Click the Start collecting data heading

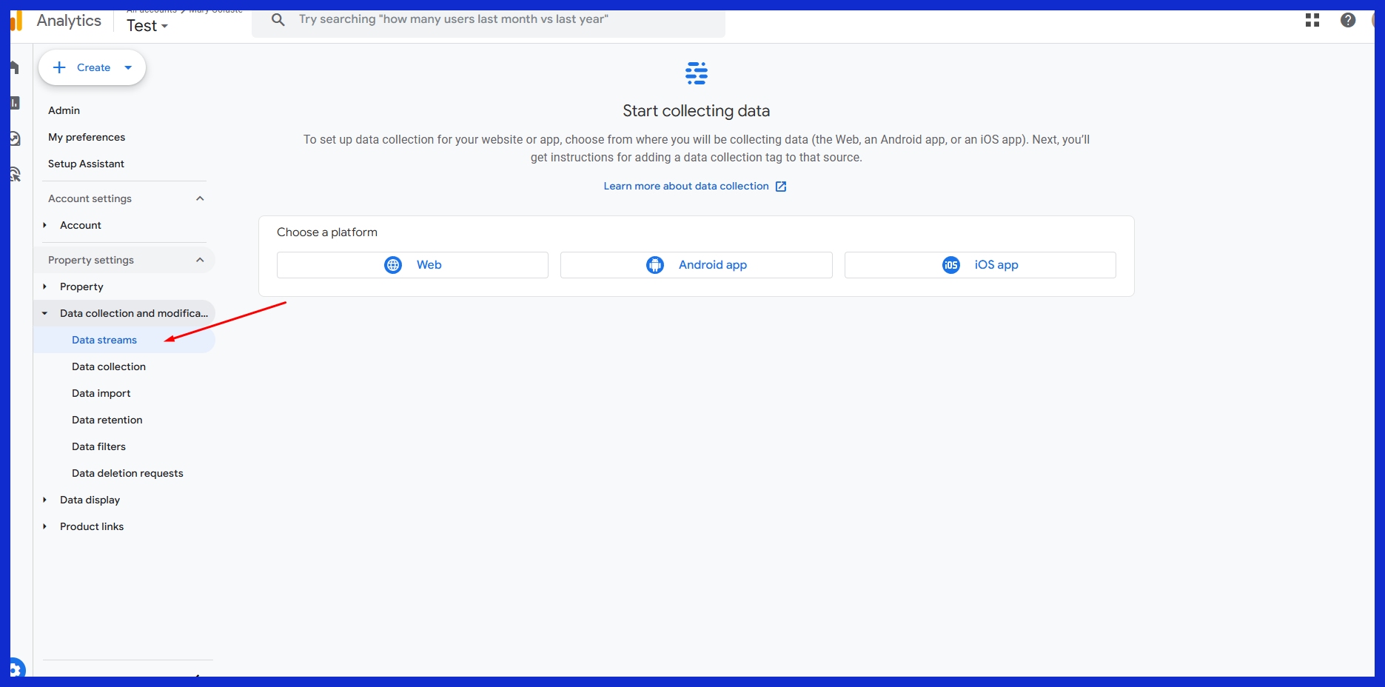tap(697, 111)
